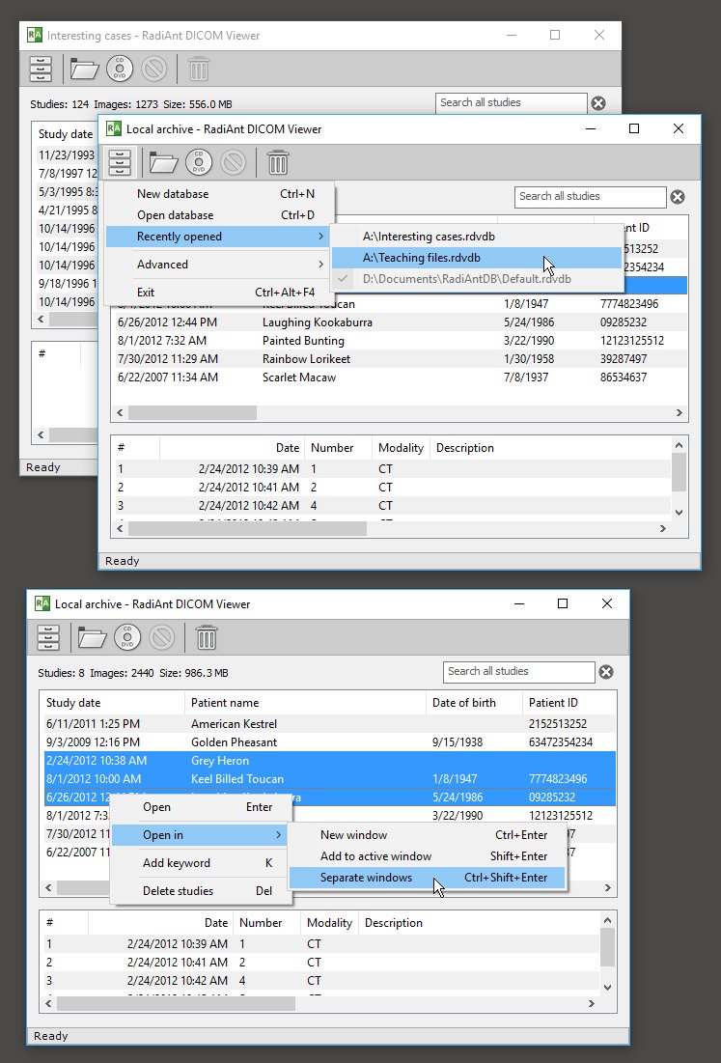
Task: Sort by Date of birth in bottom window
Action: click(x=474, y=702)
